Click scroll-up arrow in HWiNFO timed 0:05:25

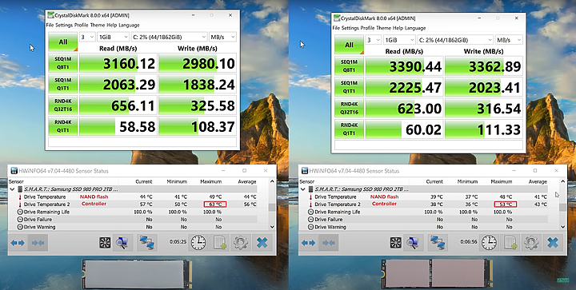pos(272,181)
